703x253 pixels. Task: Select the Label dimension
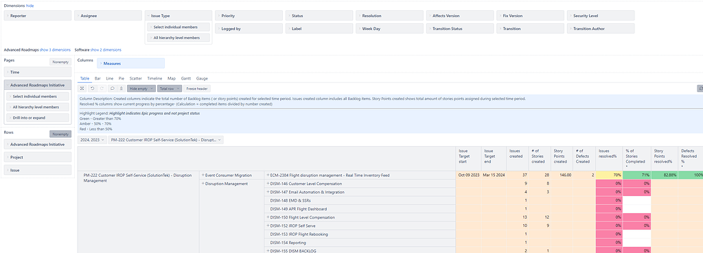319,28
